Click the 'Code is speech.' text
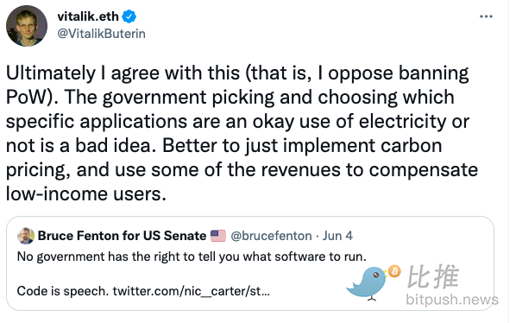The image size is (516, 323). 62,291
